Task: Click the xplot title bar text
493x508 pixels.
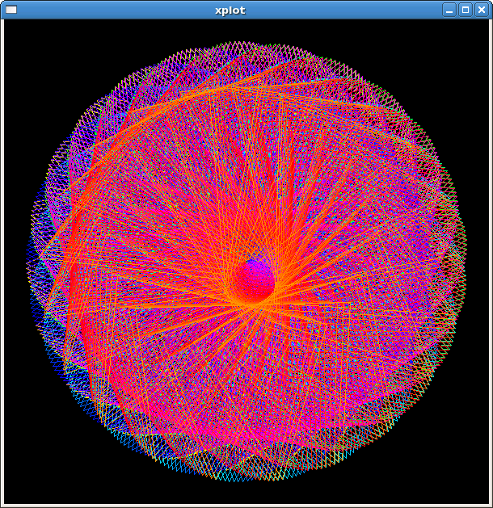Action: click(230, 10)
